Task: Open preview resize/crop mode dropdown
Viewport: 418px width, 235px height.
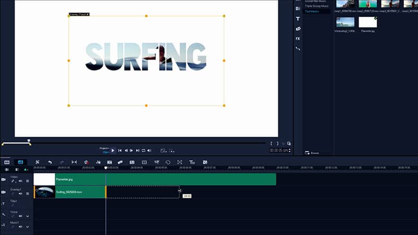Action: (x=164, y=151)
